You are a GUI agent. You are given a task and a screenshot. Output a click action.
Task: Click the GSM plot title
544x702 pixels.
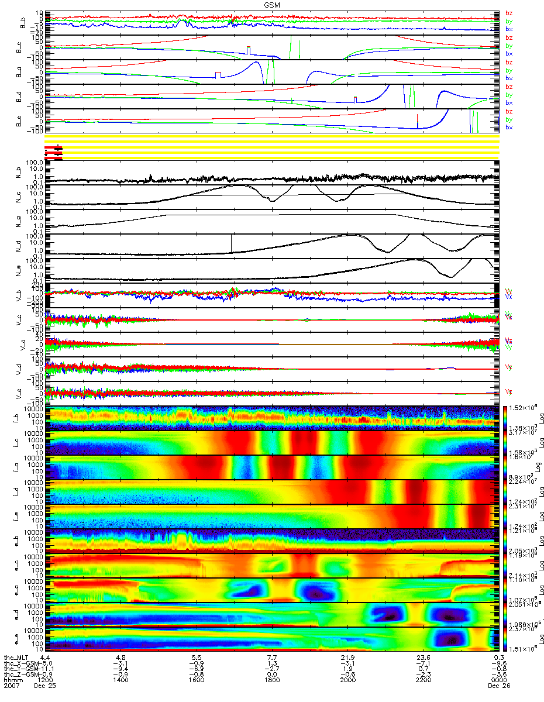tap(271, 4)
